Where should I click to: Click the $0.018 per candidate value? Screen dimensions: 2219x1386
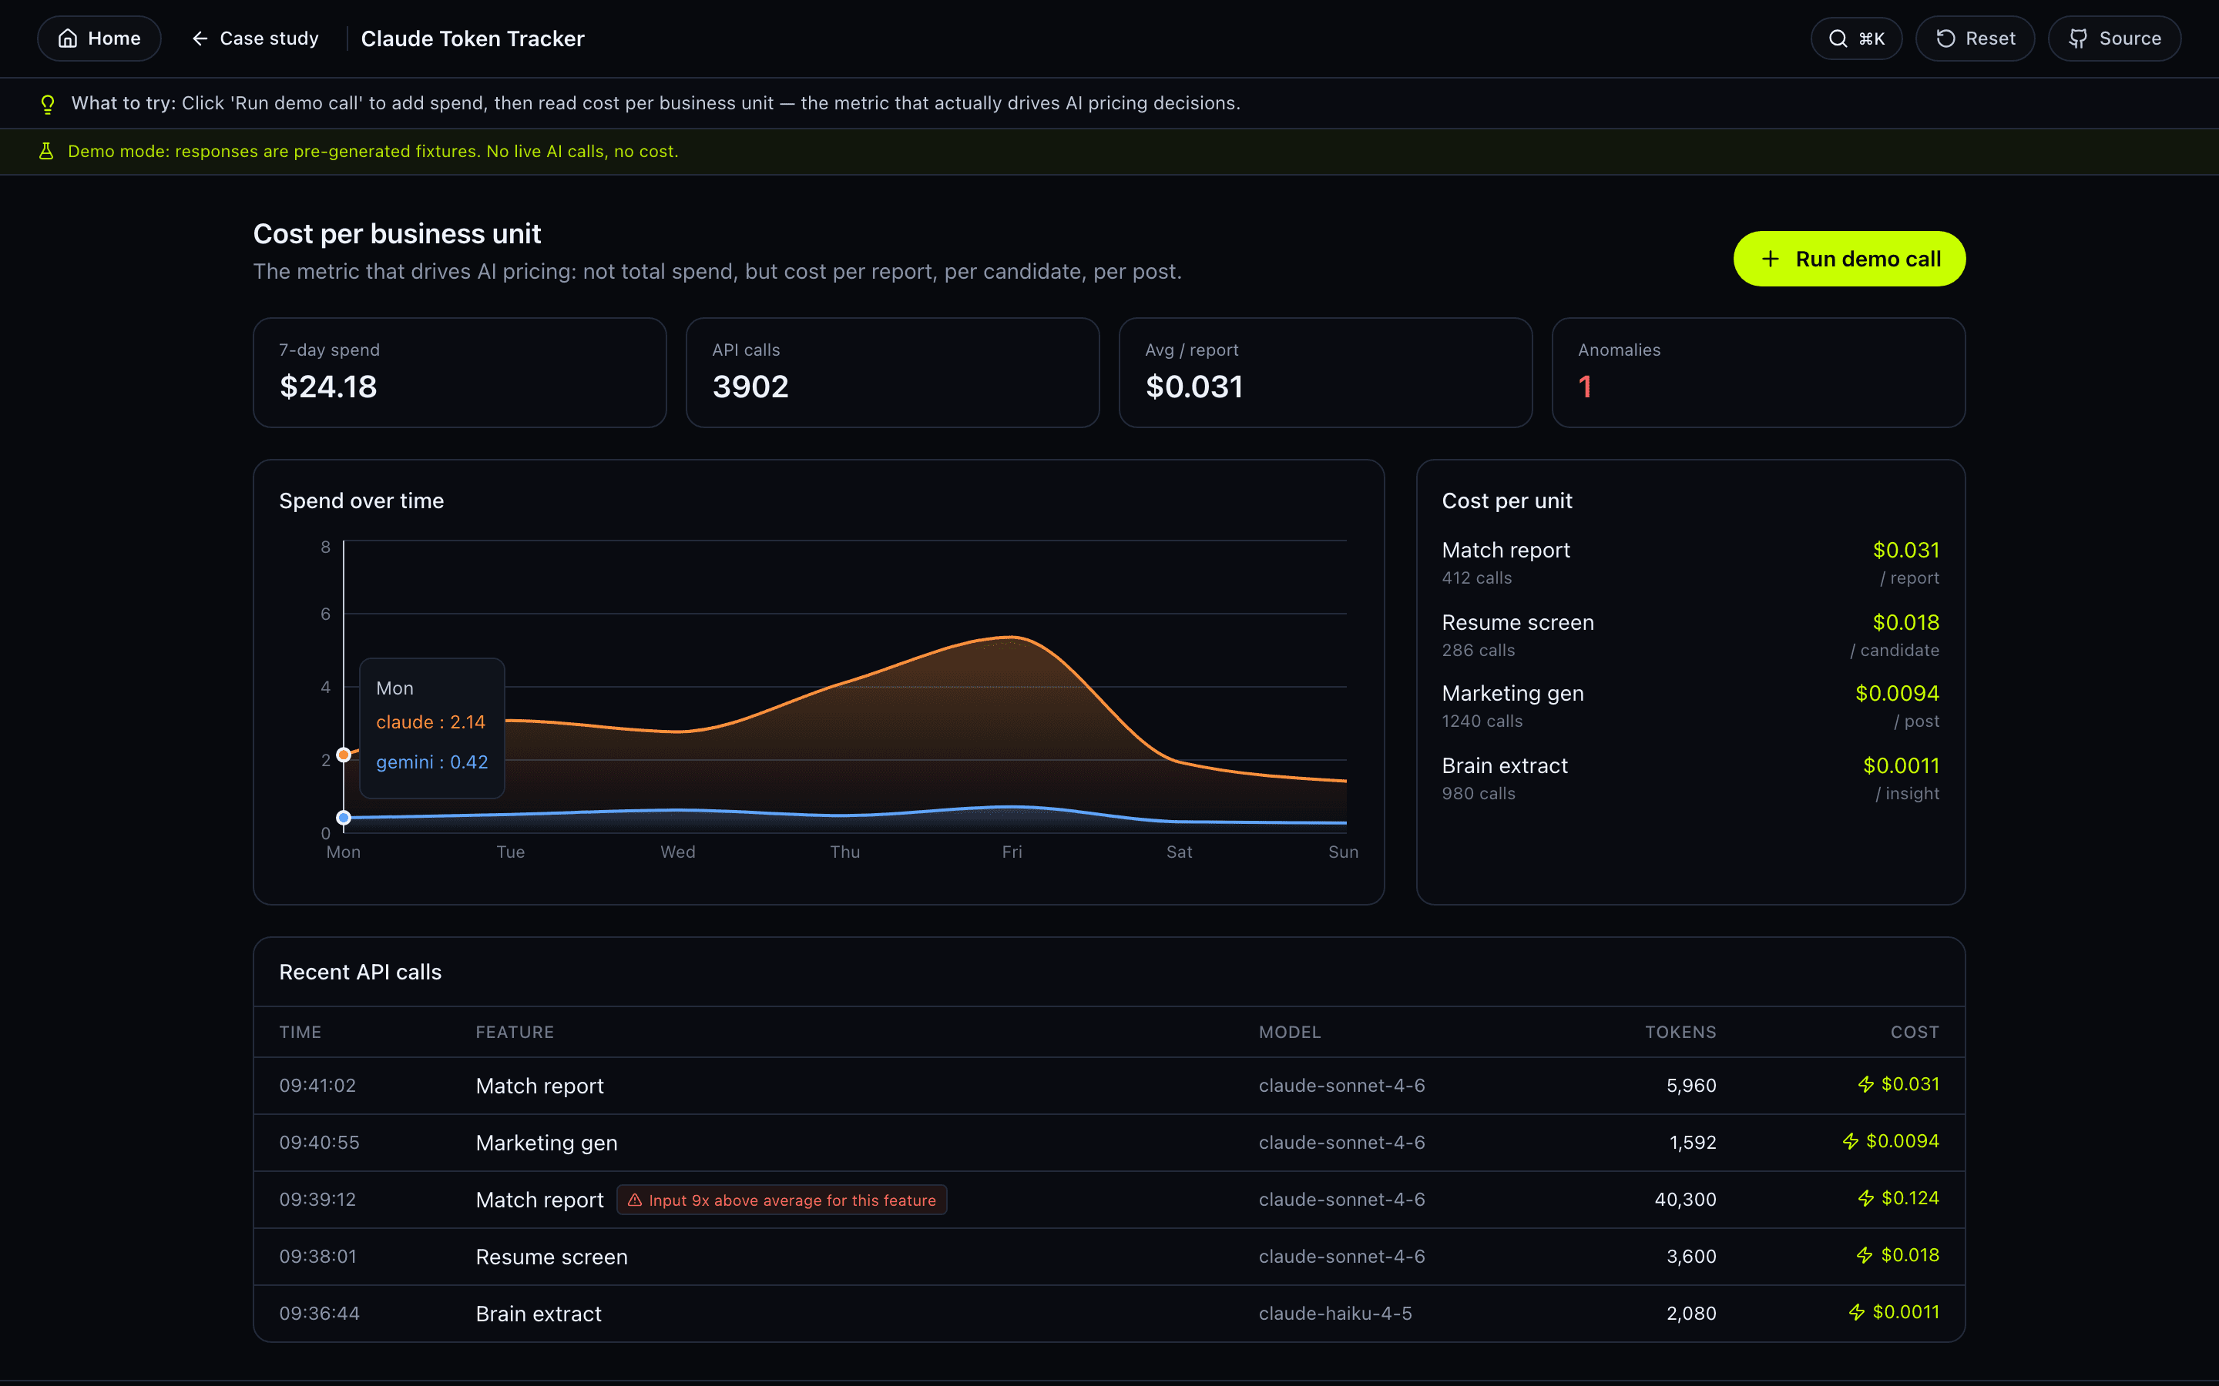coord(1905,622)
